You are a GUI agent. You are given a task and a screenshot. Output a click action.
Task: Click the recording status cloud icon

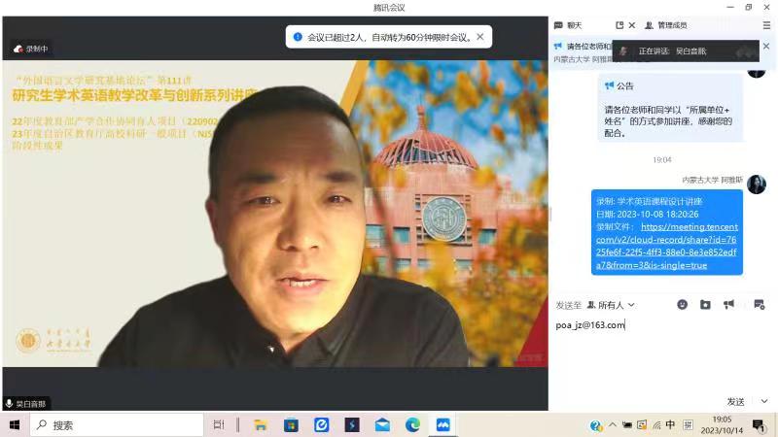pos(18,49)
